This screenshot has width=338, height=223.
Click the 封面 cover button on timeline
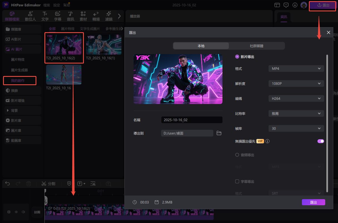37,212
